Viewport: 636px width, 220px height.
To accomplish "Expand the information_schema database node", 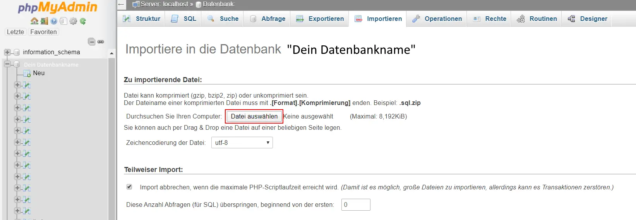I will pos(7,52).
